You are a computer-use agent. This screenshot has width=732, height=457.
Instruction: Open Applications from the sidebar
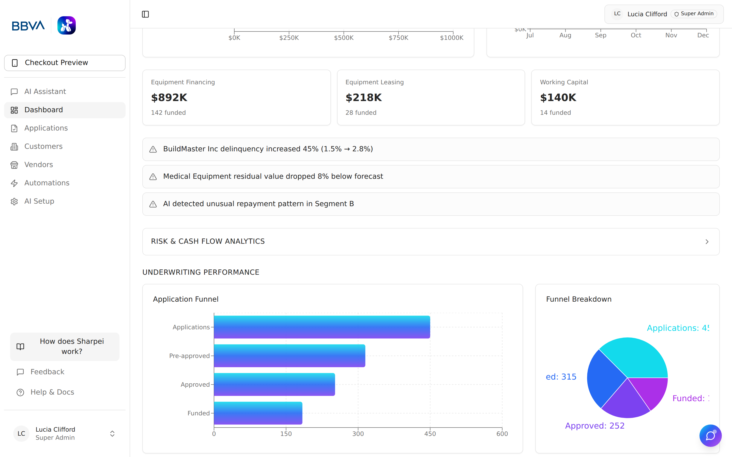point(46,128)
